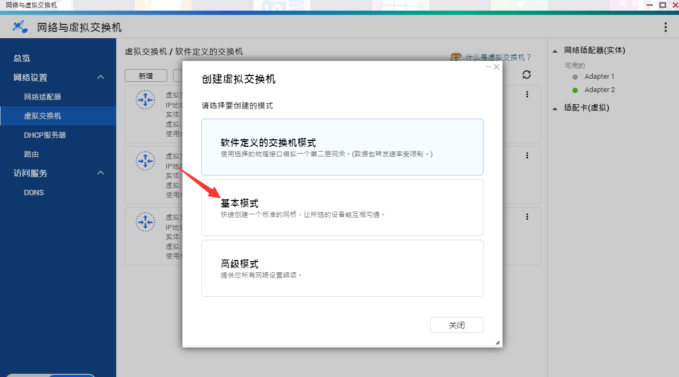Image resolution: width=679 pixels, height=377 pixels.
Task: Click the 可用的 label
Action: pyautogui.click(x=575, y=66)
